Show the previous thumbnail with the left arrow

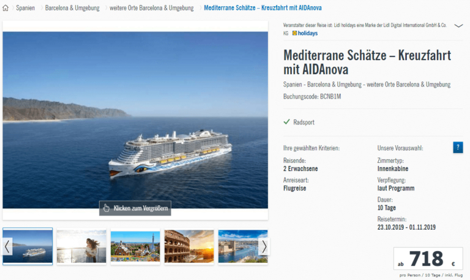pyautogui.click(x=7, y=246)
